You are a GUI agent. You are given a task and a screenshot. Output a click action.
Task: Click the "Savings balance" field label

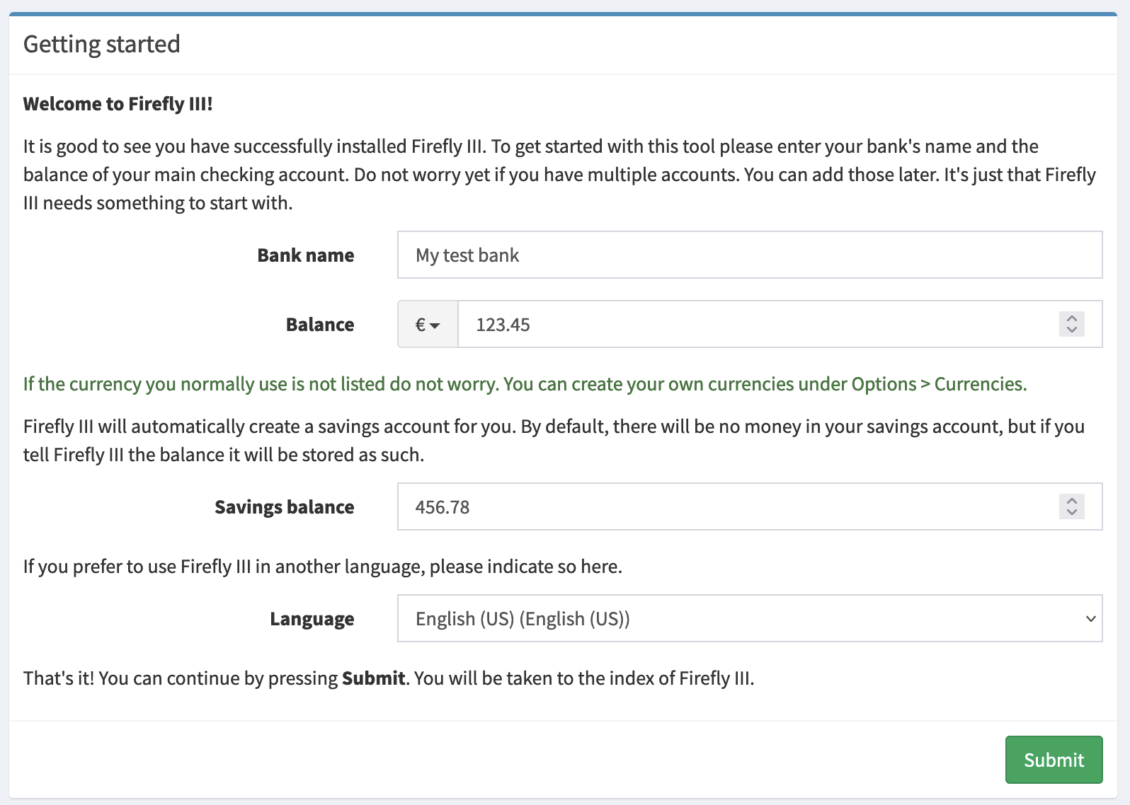coord(284,507)
